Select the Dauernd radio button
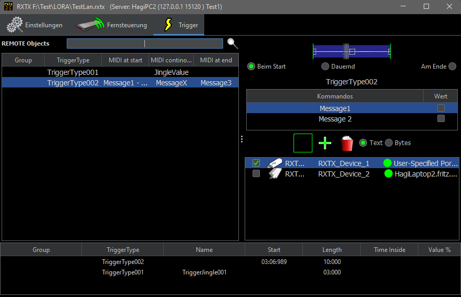Image resolution: width=461 pixels, height=297 pixels. [326, 67]
